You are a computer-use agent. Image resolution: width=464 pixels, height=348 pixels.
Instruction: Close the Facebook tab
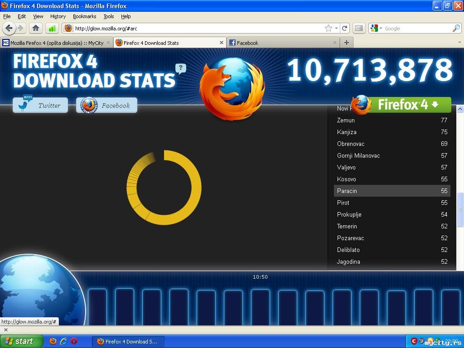[335, 43]
